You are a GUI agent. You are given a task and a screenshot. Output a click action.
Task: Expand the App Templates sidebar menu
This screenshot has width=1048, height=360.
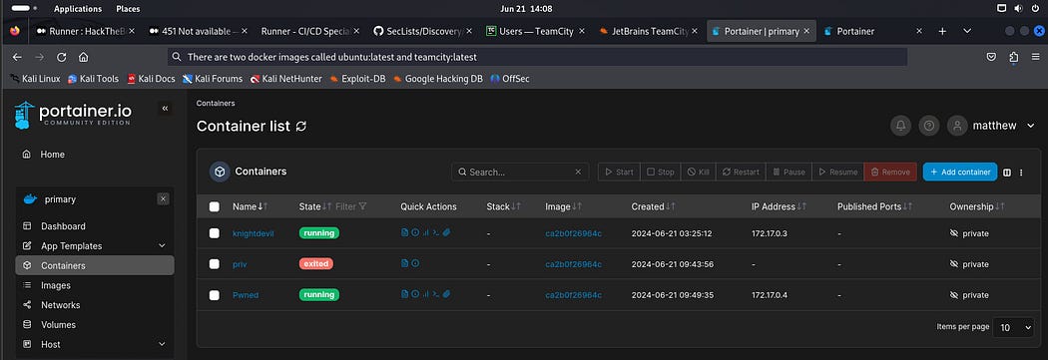click(x=162, y=245)
